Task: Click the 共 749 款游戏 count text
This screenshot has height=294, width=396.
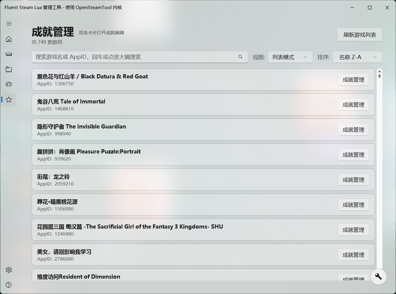Action: pos(47,42)
